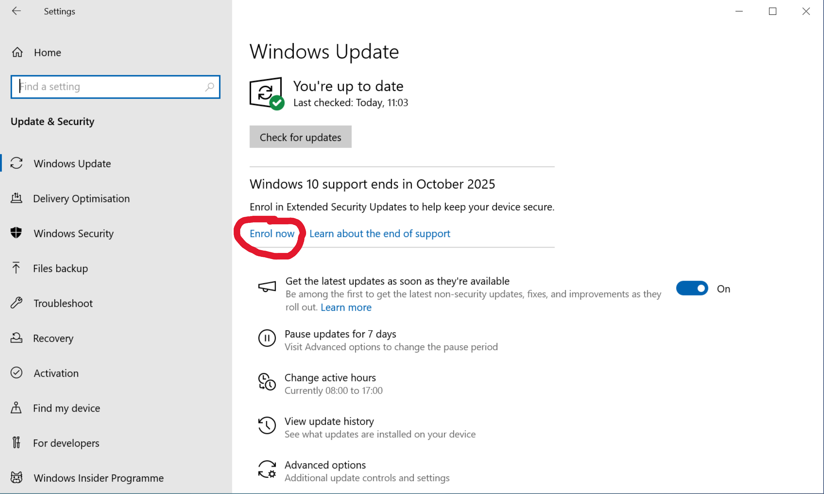Click the Enrol now link
Image resolution: width=824 pixels, height=494 pixels.
pyautogui.click(x=272, y=233)
